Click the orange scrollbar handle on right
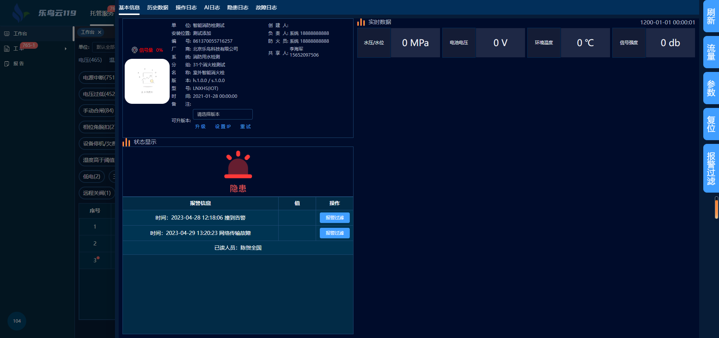Screen dimensions: 719x338 [x=716, y=208]
